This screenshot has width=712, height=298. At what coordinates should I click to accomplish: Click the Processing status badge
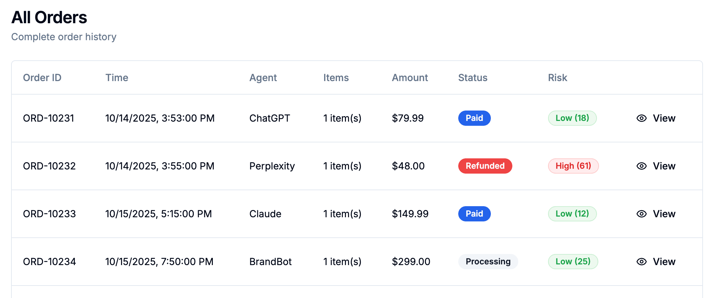coord(488,262)
